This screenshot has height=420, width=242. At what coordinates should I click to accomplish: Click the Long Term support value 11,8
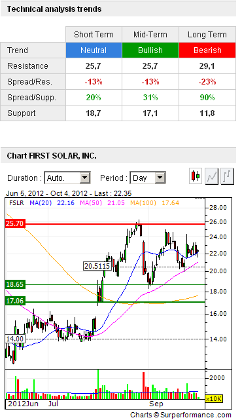(x=207, y=113)
